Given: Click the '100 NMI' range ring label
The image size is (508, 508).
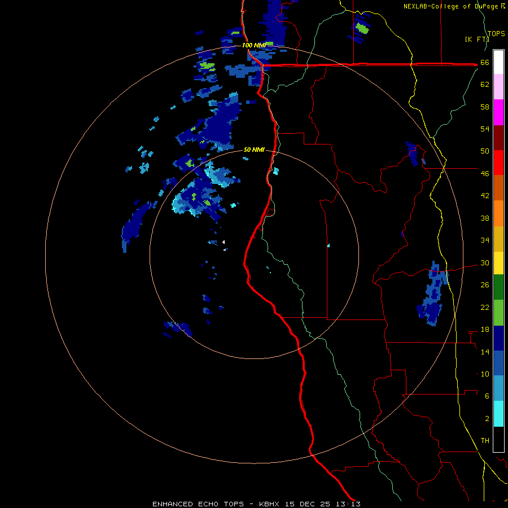Looking at the screenshot, I should coord(253,45).
